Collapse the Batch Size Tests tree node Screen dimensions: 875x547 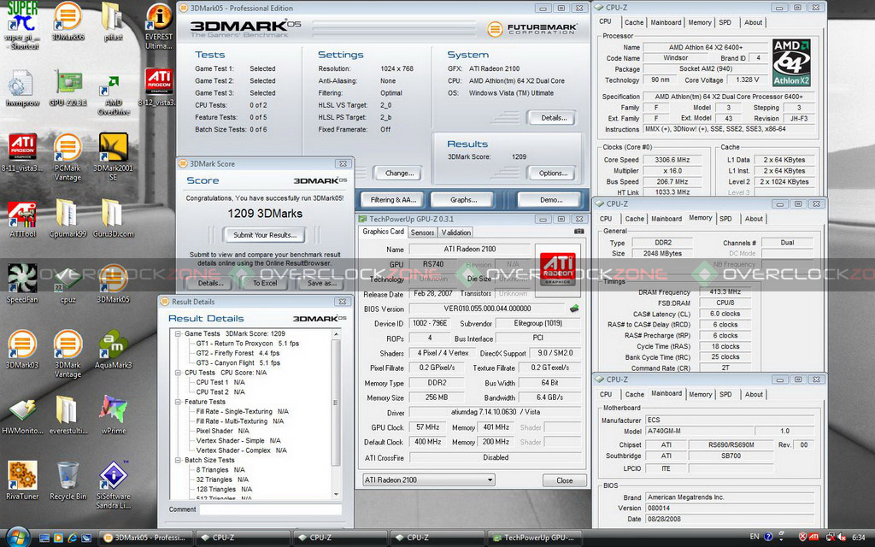point(178,461)
